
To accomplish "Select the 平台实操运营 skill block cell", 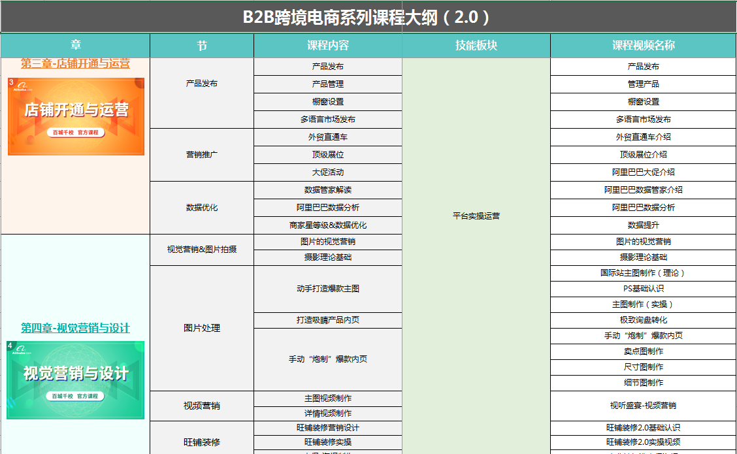I will pyautogui.click(x=476, y=256).
